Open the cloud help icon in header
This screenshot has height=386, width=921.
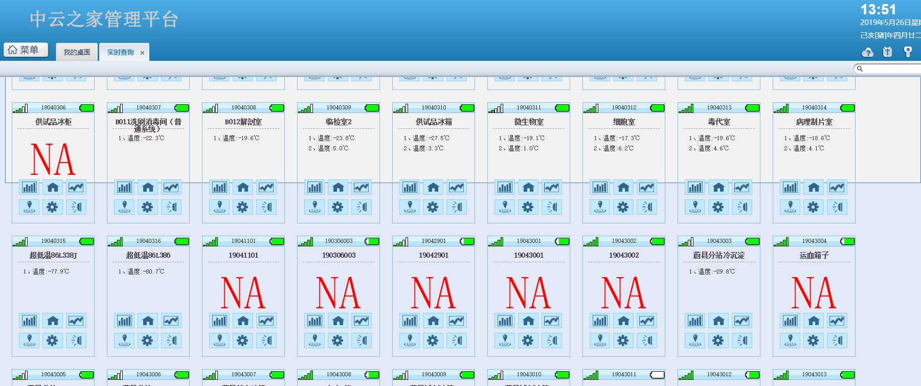tap(867, 52)
